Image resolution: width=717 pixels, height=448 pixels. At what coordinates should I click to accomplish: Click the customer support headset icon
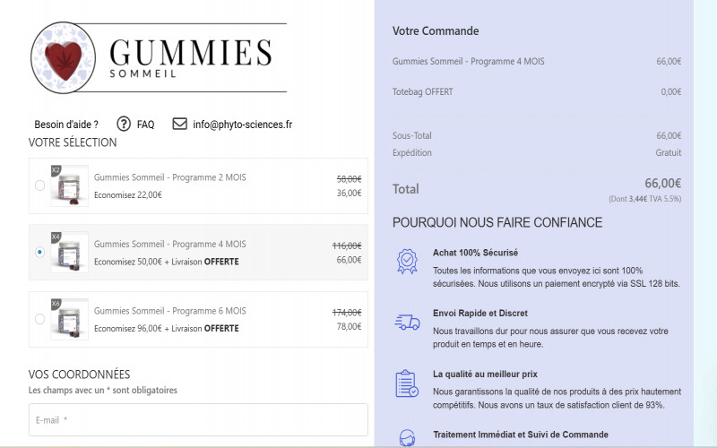(407, 438)
